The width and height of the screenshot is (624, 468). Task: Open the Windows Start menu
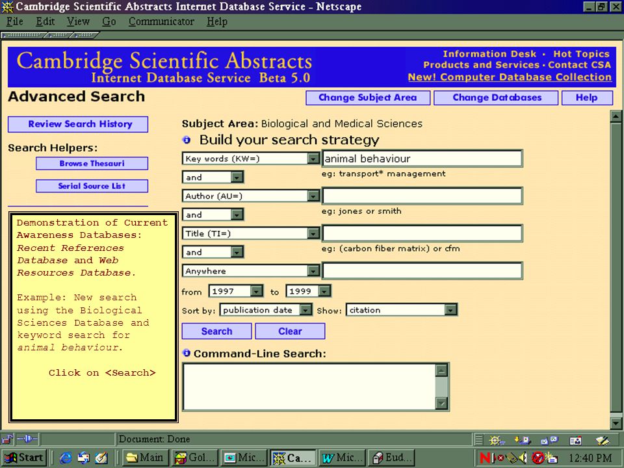[x=25, y=458]
